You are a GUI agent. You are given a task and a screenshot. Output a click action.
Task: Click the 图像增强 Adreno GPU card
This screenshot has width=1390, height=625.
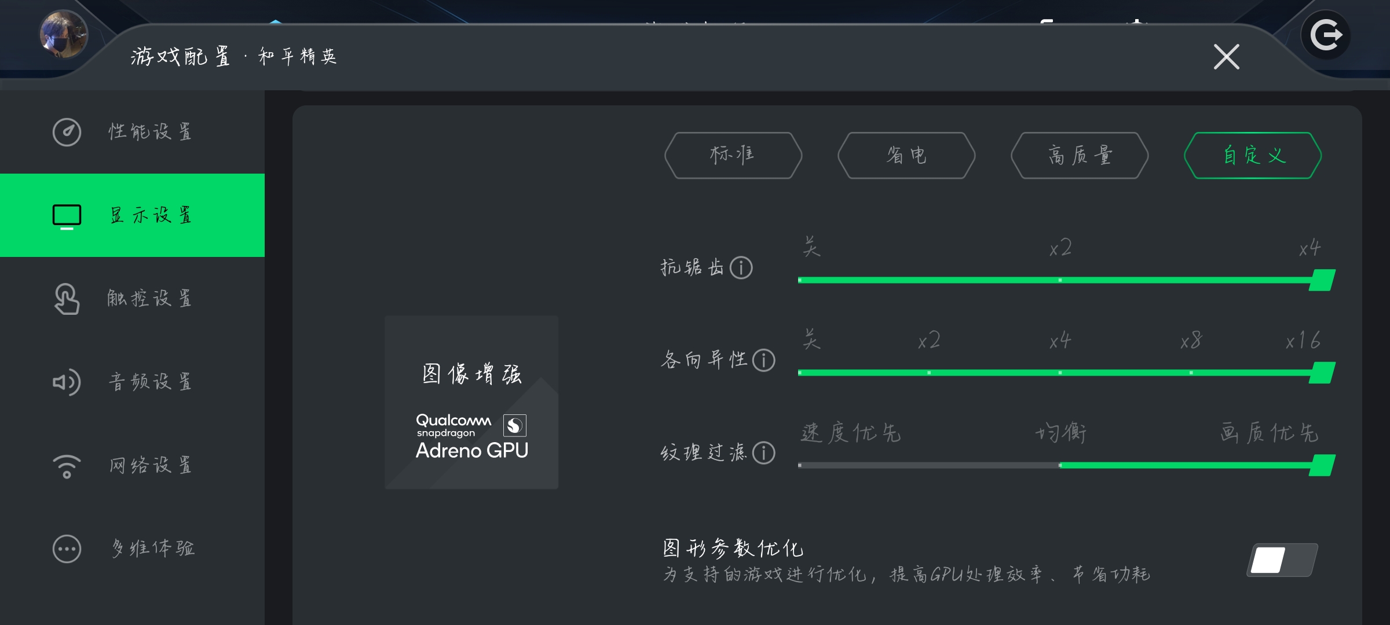[471, 402]
